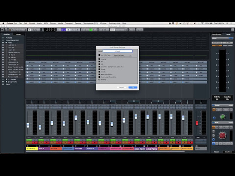This screenshot has height=176, width=235.
Task: Select the Master tab below the meter
Action: (216, 152)
